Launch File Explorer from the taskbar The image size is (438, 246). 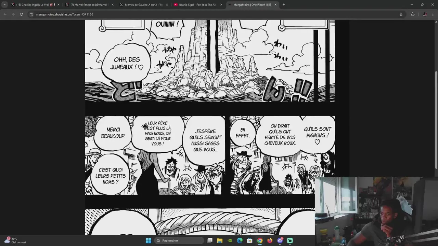coord(220,241)
